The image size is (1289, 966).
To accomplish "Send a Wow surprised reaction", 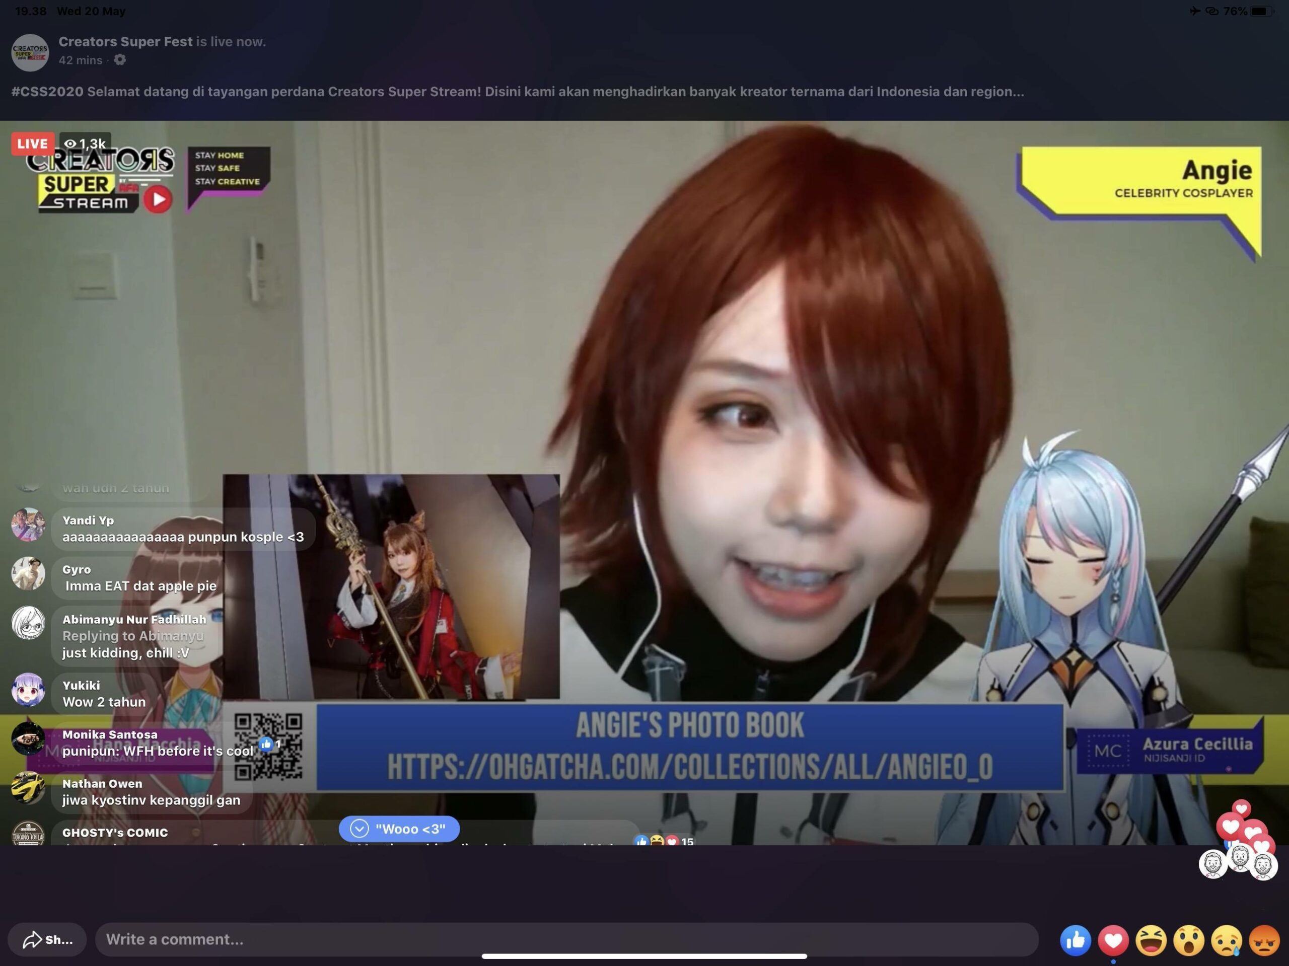I will [x=1189, y=940].
